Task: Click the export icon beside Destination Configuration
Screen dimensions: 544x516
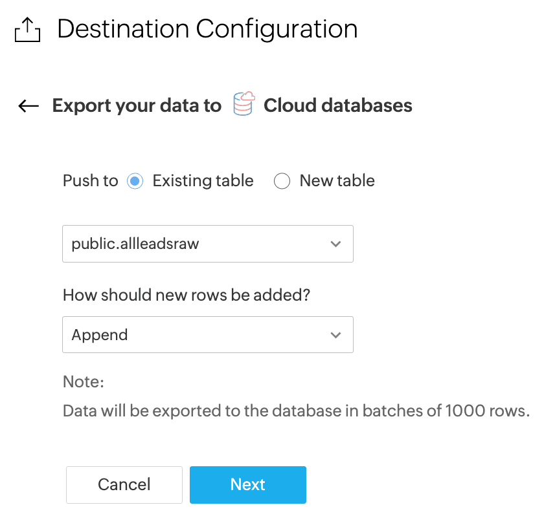Action: click(x=27, y=30)
